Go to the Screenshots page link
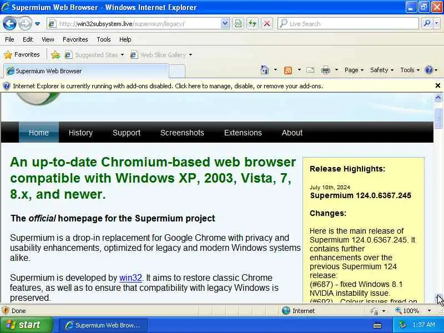The image size is (444, 333). pyautogui.click(x=182, y=133)
